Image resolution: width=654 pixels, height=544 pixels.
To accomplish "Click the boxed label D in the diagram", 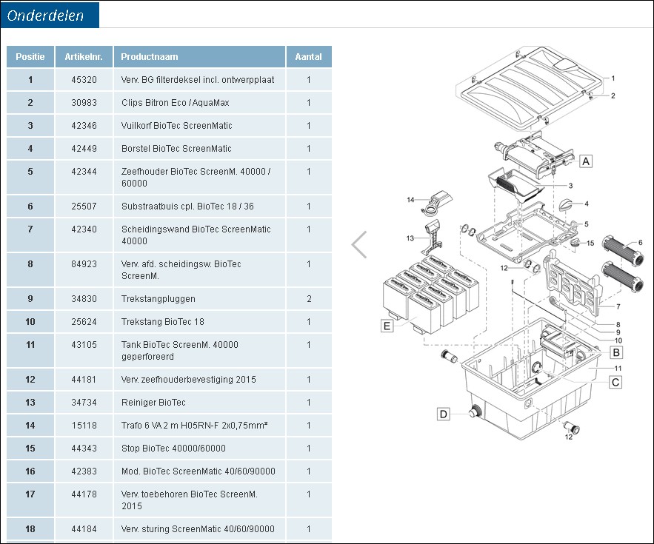I will tap(444, 414).
